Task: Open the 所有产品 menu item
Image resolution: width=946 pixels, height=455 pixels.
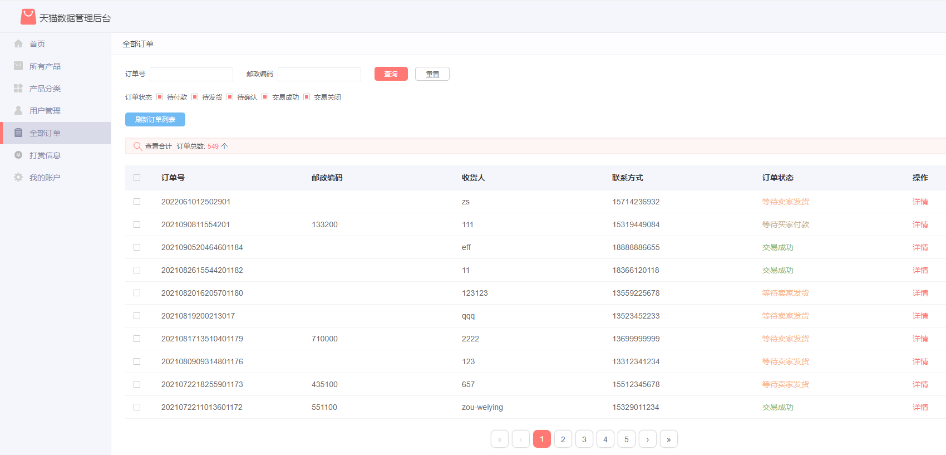Action: tap(56, 66)
